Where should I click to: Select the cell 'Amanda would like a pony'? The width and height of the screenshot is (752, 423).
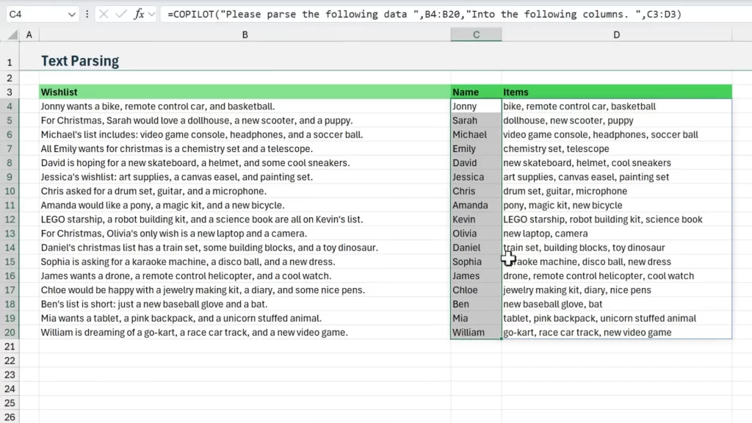pyautogui.click(x=245, y=206)
